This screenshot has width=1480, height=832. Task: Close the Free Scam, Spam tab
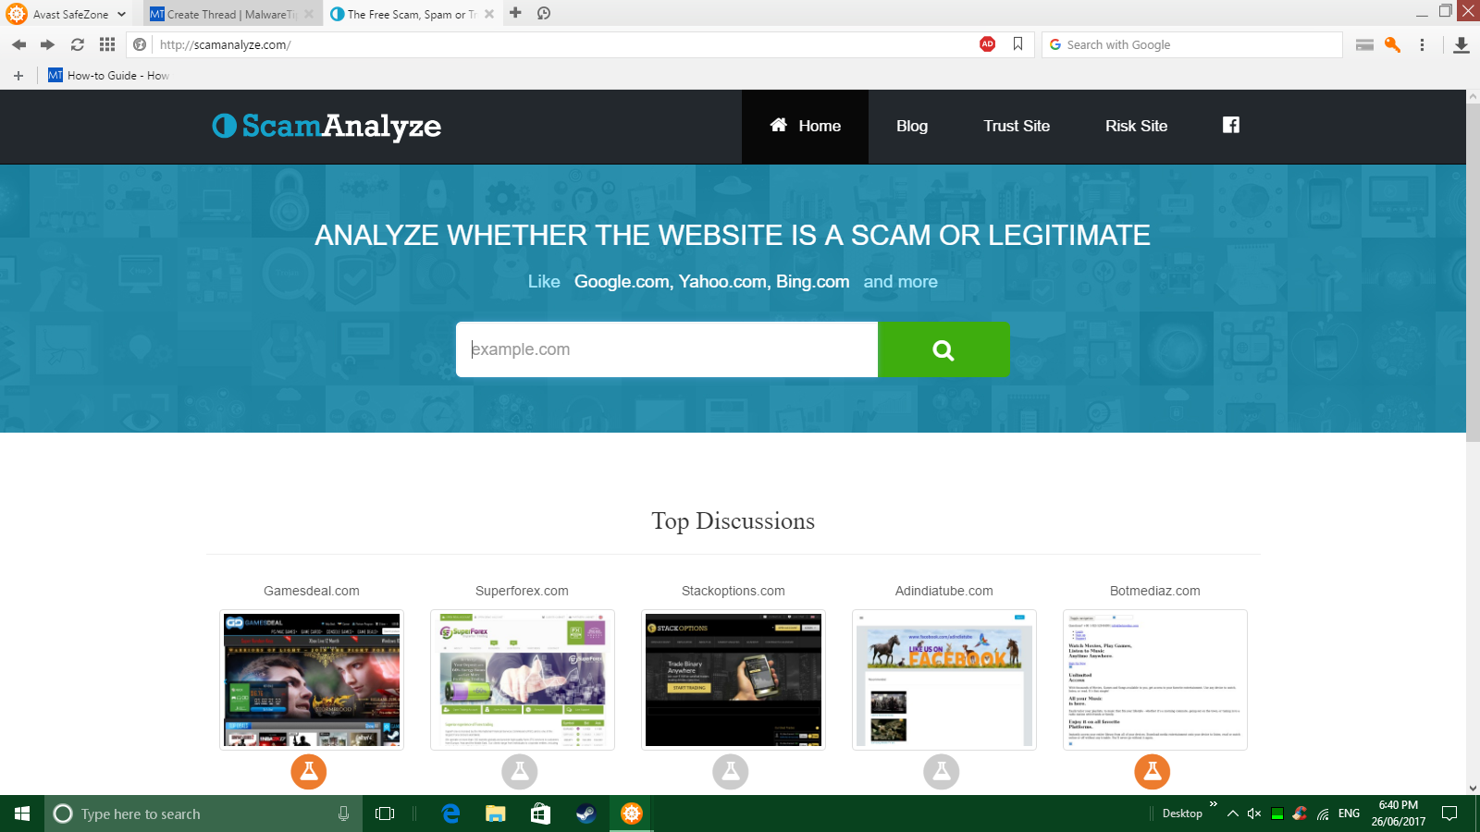pyautogui.click(x=489, y=14)
